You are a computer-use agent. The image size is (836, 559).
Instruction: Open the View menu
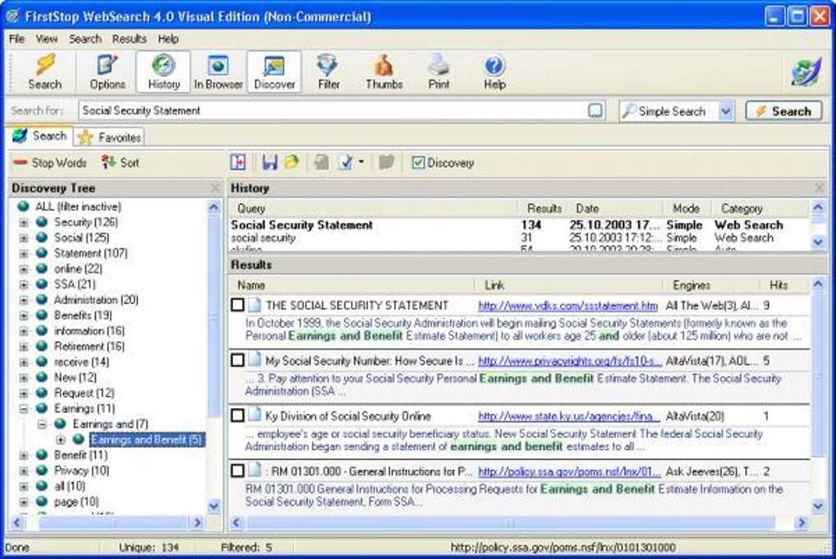47,39
